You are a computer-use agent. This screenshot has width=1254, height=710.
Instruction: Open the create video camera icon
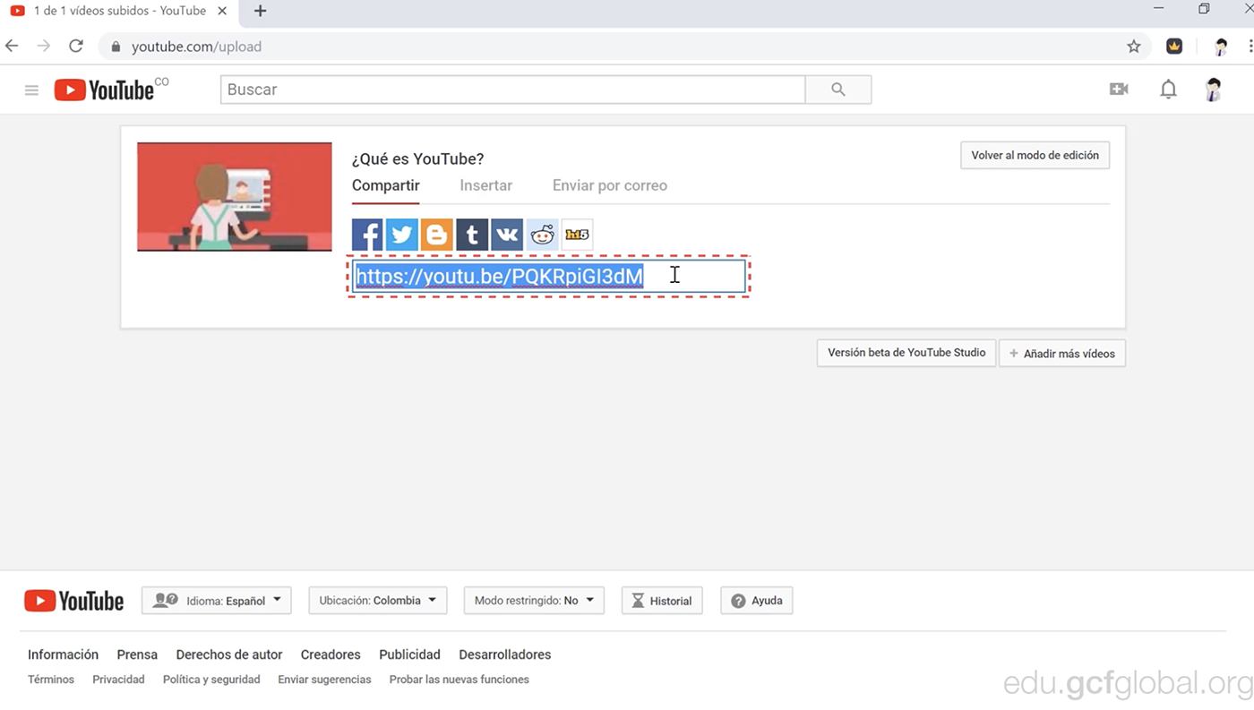1119,90
